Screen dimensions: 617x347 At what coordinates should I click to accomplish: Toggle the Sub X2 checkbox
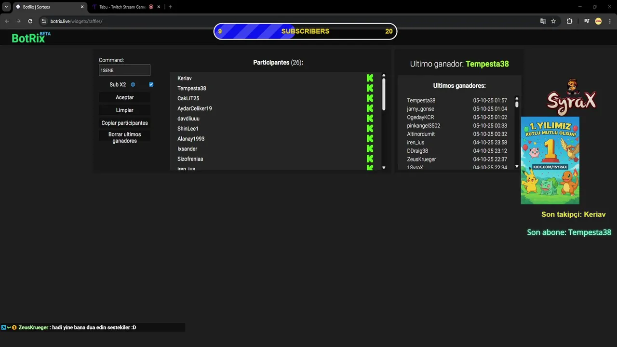[x=151, y=84]
